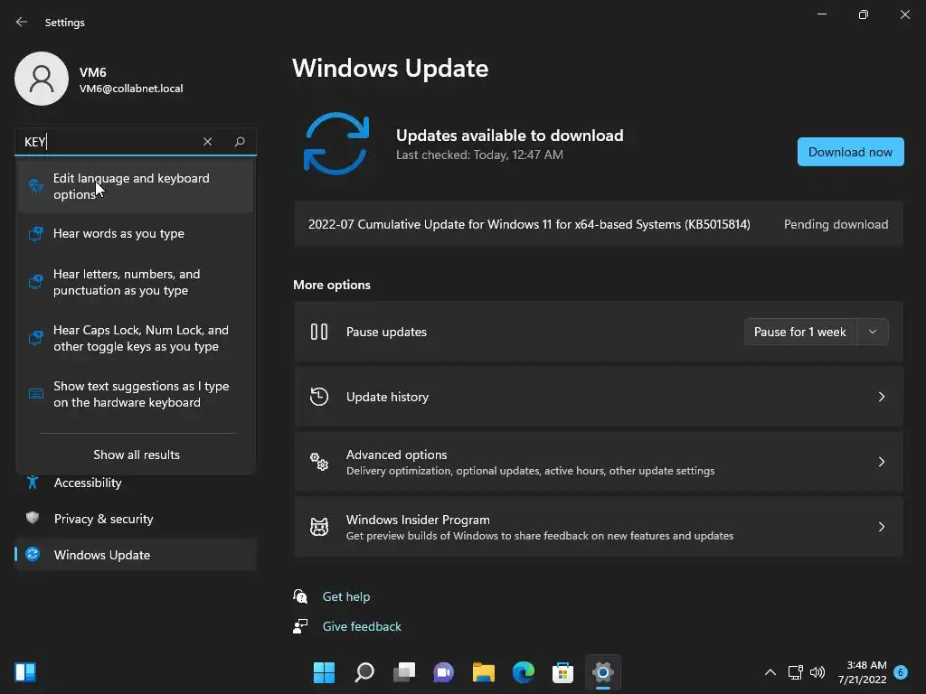
Task: Click the magnifier icon in the settings search box
Action: (240, 142)
